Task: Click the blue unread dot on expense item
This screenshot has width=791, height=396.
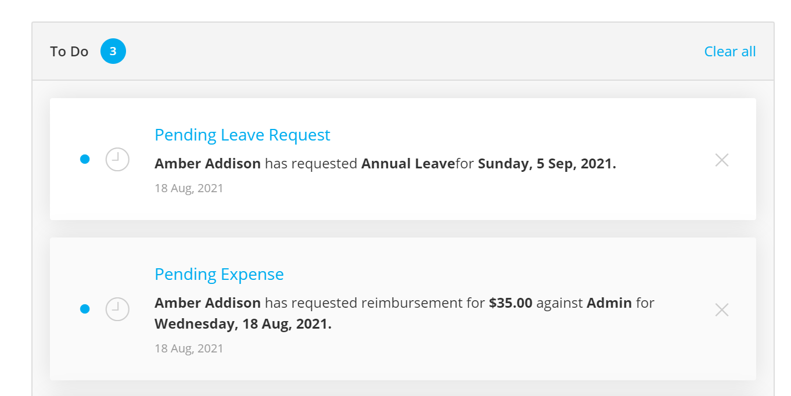Action: [85, 309]
